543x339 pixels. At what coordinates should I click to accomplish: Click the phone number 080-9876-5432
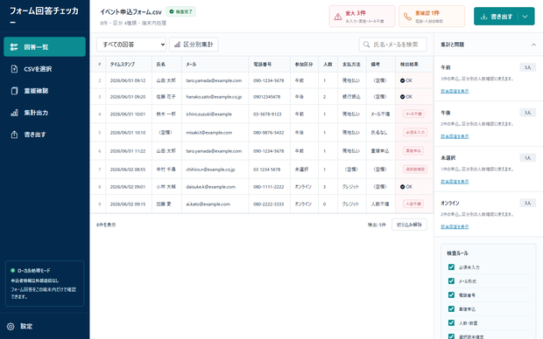pos(268,132)
